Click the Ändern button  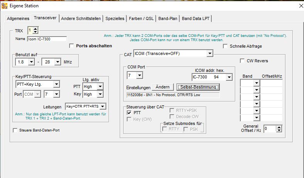163,87
